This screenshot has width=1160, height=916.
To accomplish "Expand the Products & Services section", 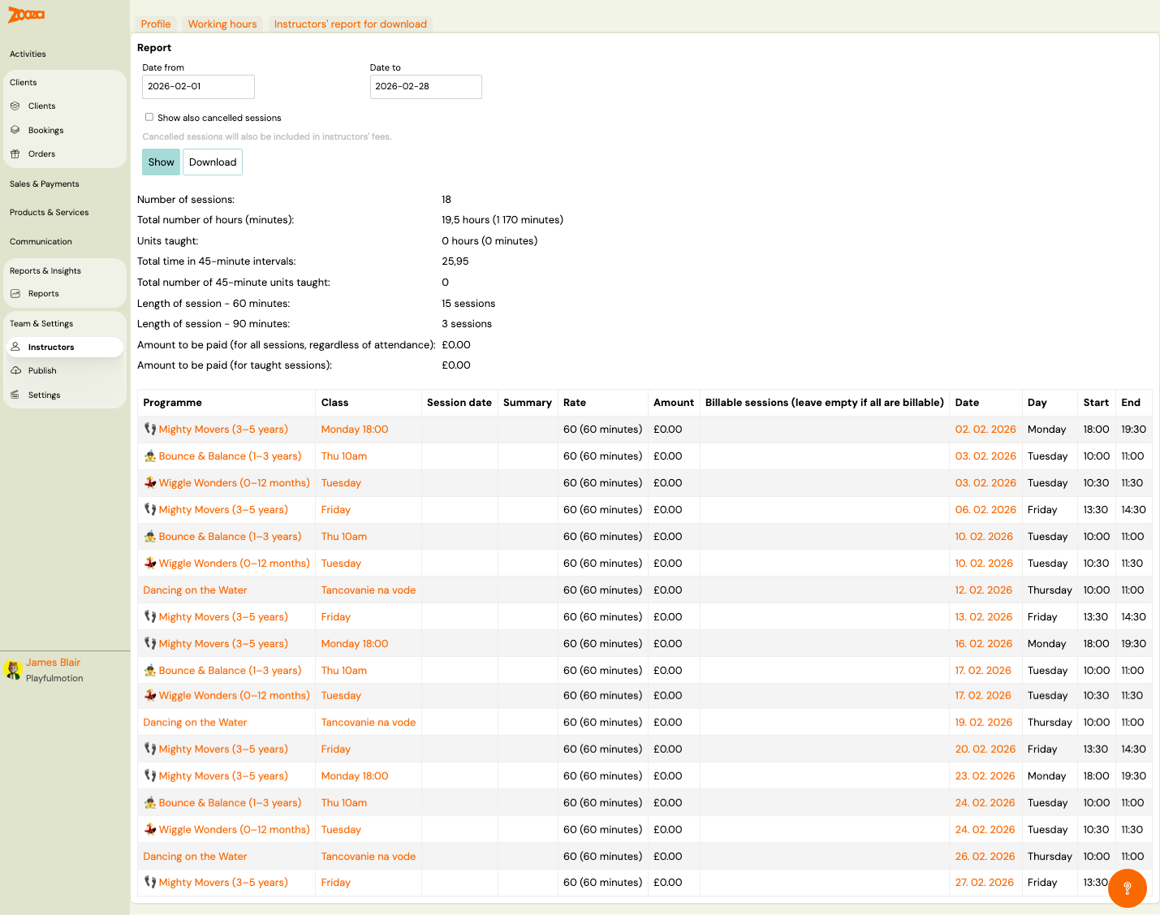I will [x=49, y=213].
